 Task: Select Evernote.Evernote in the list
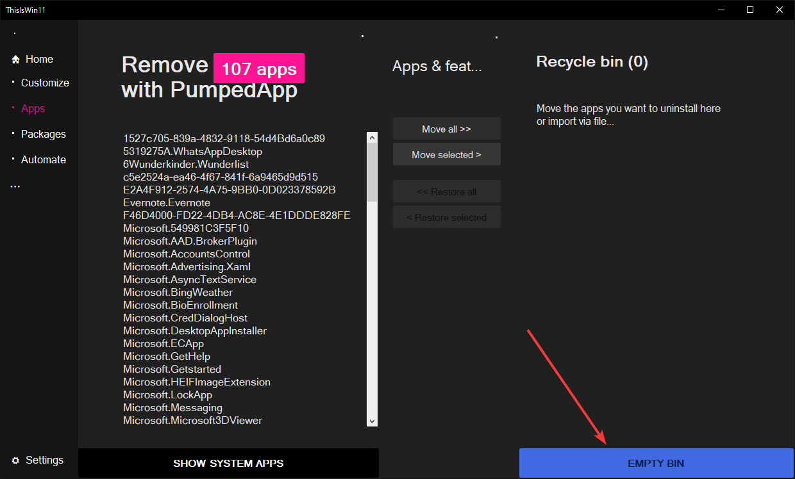pos(167,202)
